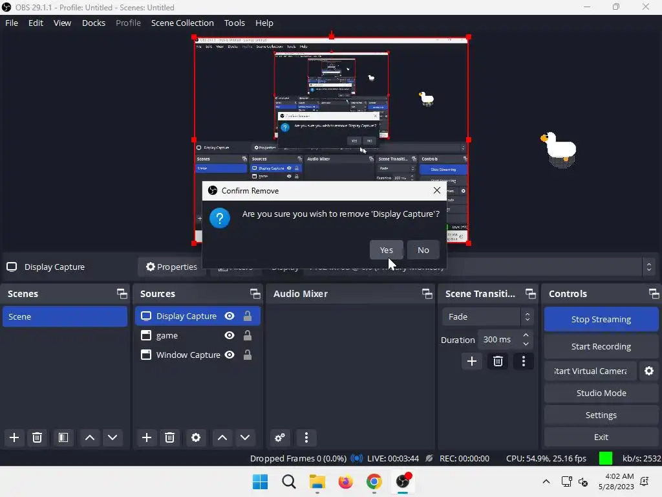Image resolution: width=662 pixels, height=497 pixels.
Task: Open the Help menu
Action: coord(264,23)
